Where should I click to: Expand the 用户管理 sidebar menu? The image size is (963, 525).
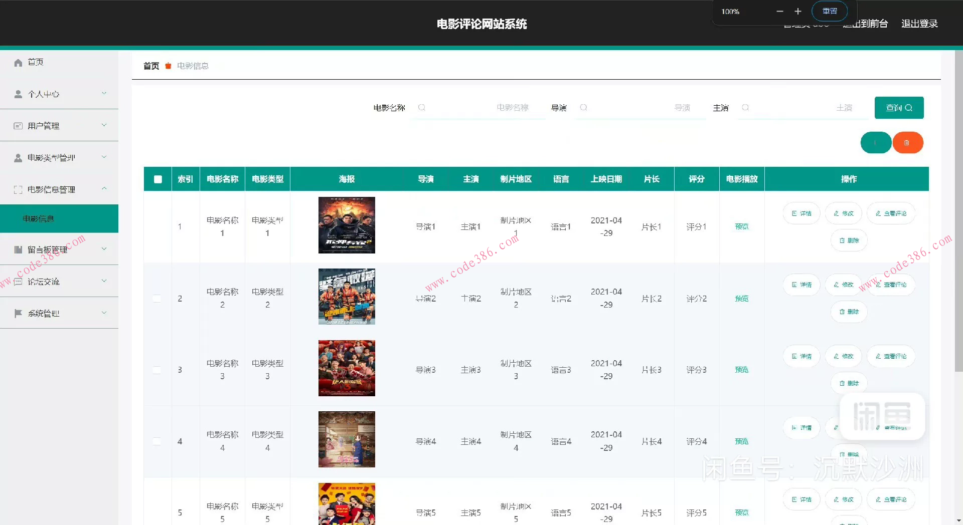[x=59, y=126]
